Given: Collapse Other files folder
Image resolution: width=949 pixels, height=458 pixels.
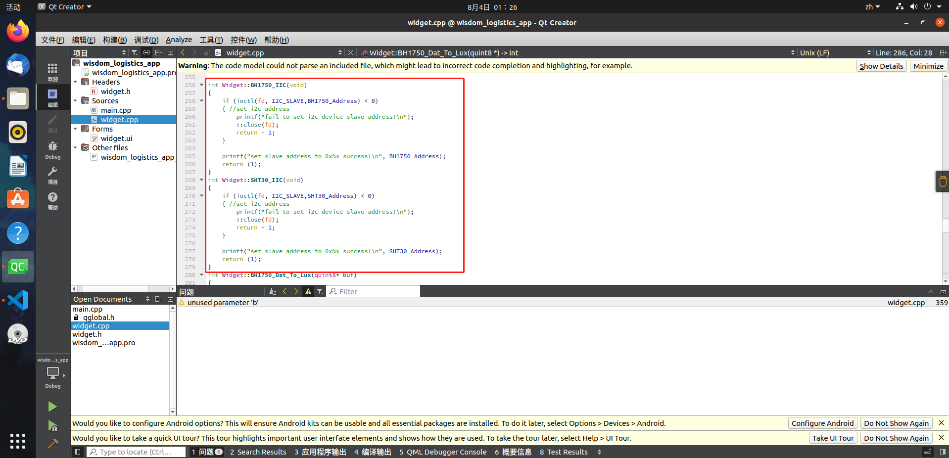Looking at the screenshot, I should pyautogui.click(x=75, y=147).
